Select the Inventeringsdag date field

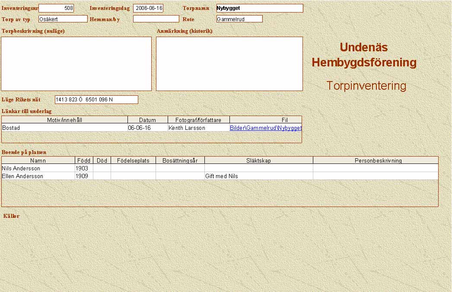[148, 8]
